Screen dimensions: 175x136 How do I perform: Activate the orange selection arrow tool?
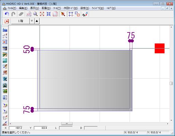click(63, 14)
